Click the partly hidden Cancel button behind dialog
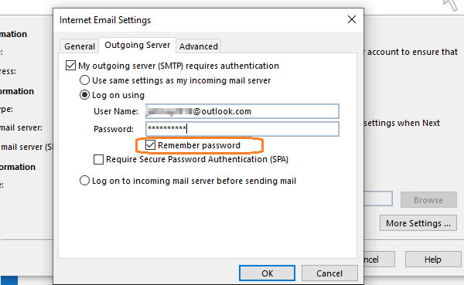The width and height of the screenshot is (464, 285). point(379,260)
